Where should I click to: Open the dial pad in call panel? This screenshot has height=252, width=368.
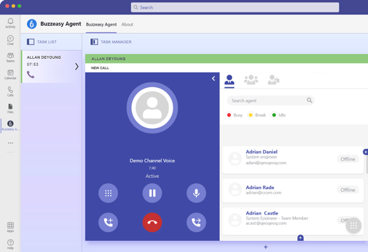coord(108,193)
